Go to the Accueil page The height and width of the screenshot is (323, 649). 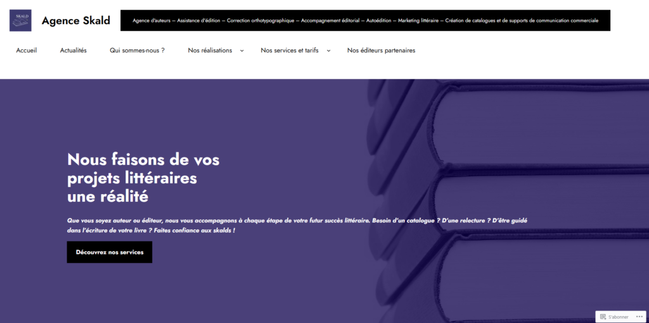click(x=27, y=51)
